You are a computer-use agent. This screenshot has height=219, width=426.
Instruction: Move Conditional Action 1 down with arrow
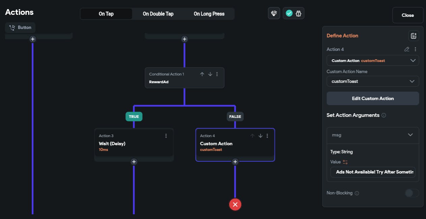210,74
